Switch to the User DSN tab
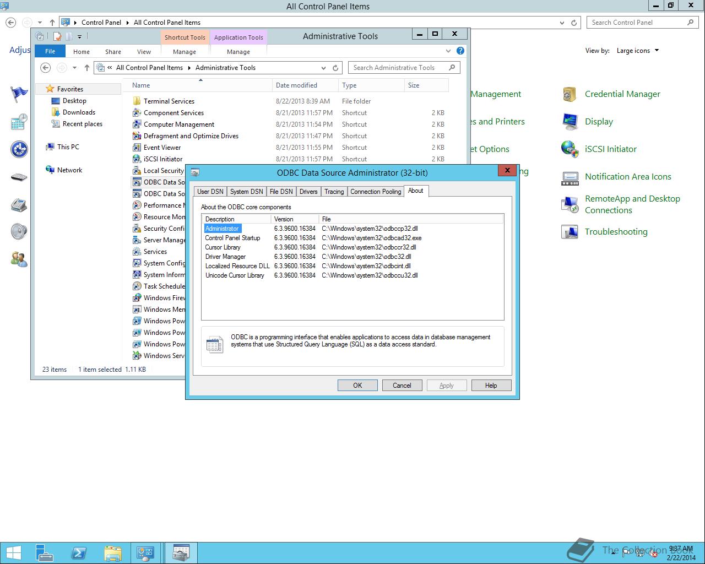Screen dimensions: 705x564 [210, 192]
